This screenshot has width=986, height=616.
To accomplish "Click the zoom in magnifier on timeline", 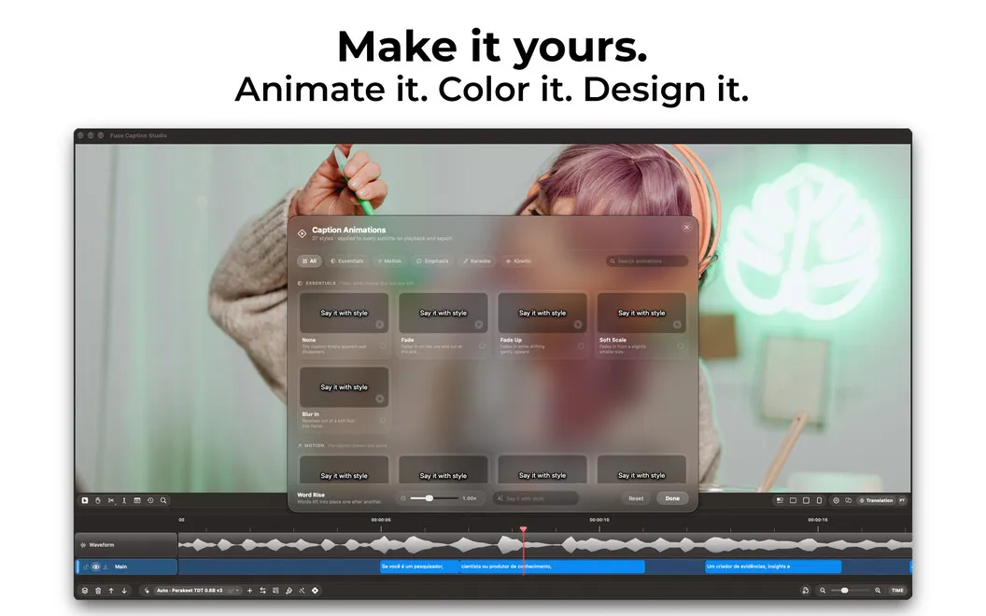I will coord(878,590).
